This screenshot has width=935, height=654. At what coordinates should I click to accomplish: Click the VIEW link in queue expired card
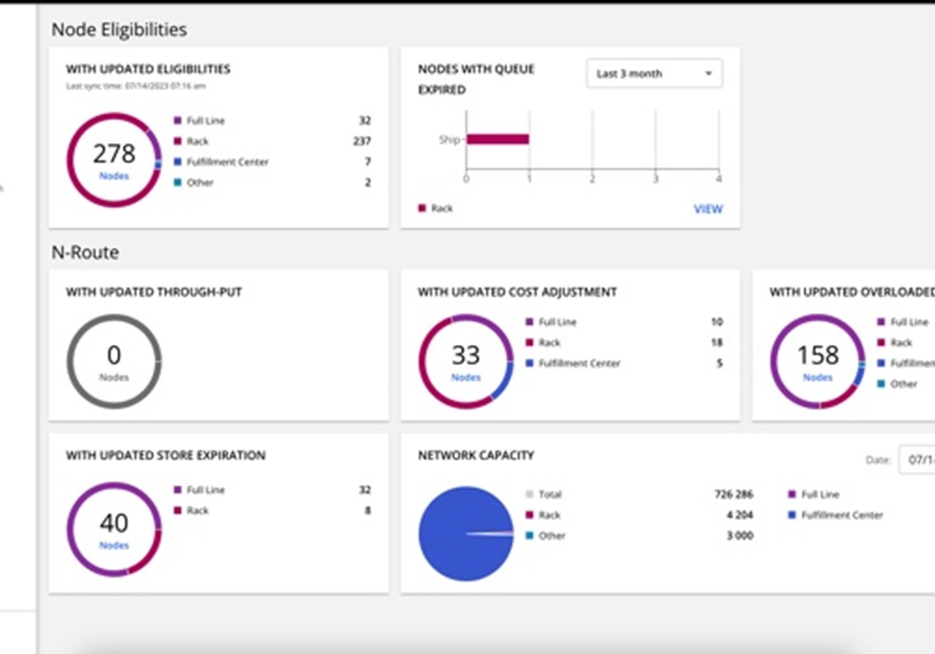(x=708, y=209)
